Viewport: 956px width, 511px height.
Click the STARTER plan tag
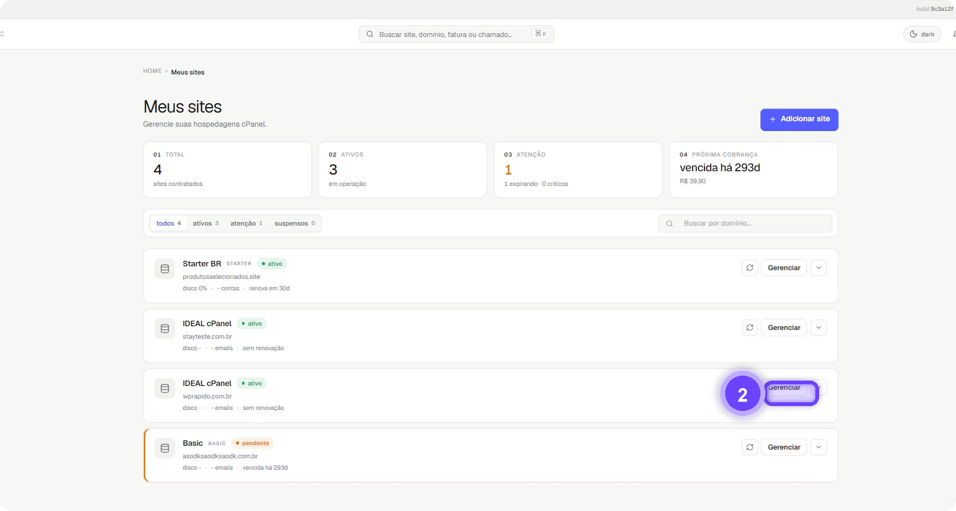(x=238, y=264)
